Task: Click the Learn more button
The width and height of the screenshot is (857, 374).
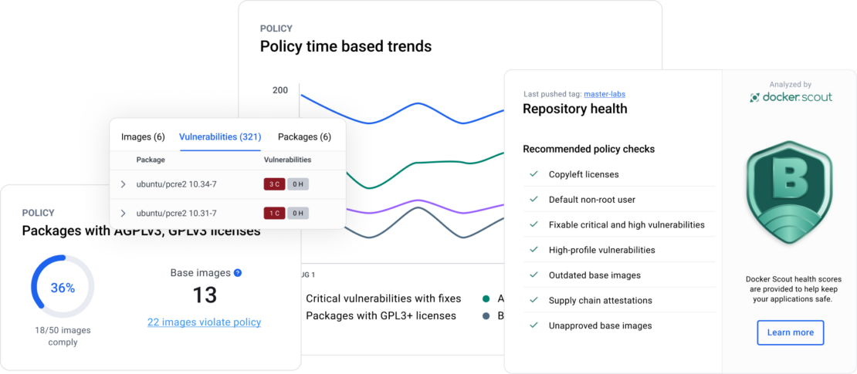Action: point(790,332)
